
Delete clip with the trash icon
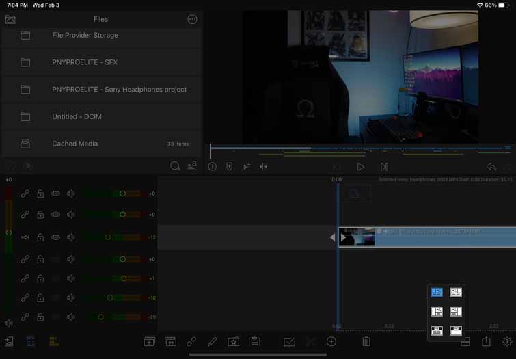point(366,341)
